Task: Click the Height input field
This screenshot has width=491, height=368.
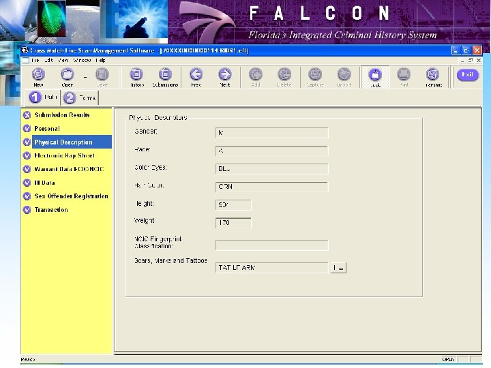Action: [233, 205]
